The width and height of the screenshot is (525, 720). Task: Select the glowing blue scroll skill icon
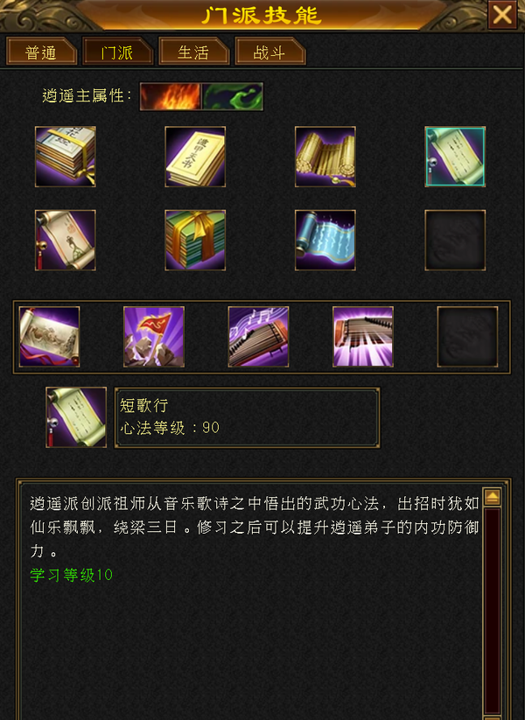pyautogui.click(x=325, y=241)
